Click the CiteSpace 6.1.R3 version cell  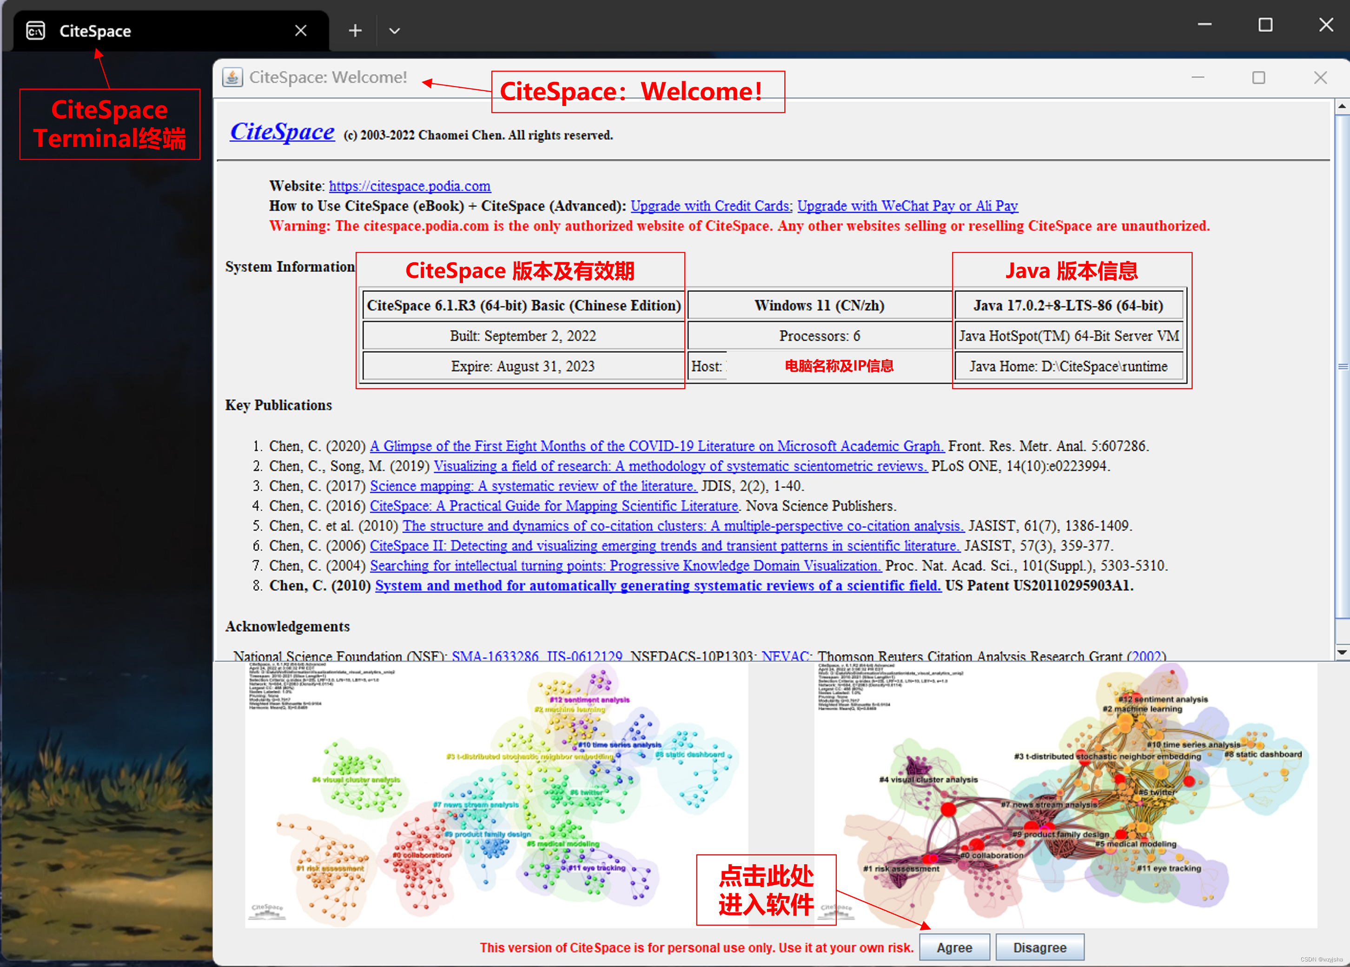coord(523,305)
